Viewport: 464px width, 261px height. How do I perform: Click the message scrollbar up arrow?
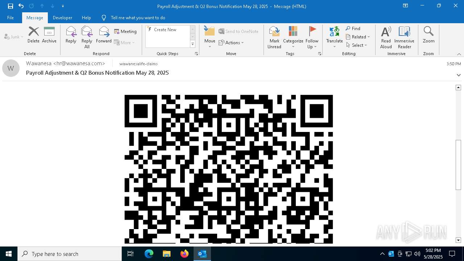(458, 87)
